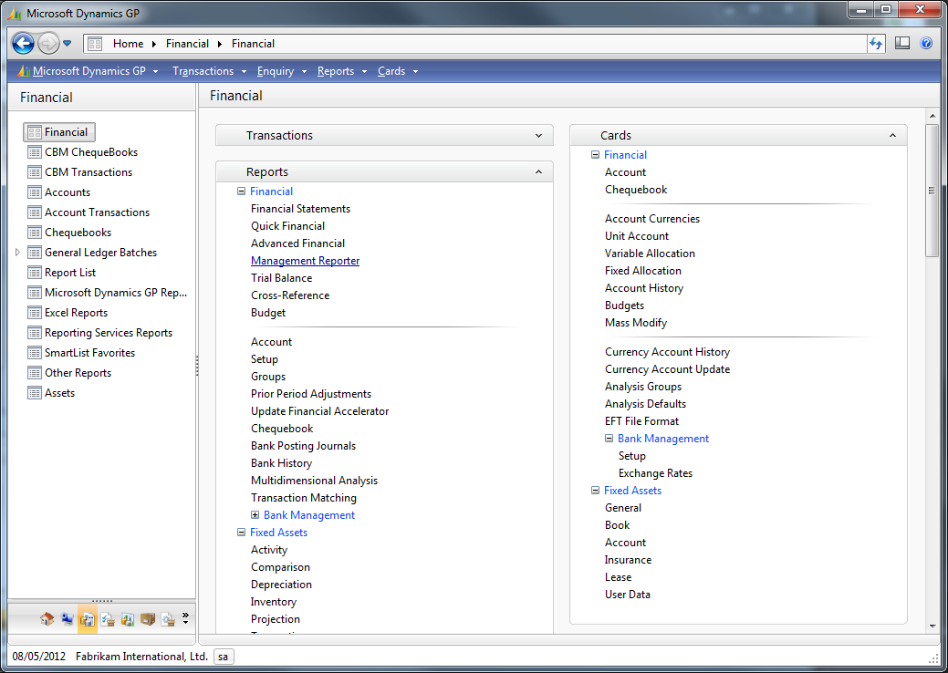
Task: Click the grey Forward arrow button
Action: tap(48, 44)
